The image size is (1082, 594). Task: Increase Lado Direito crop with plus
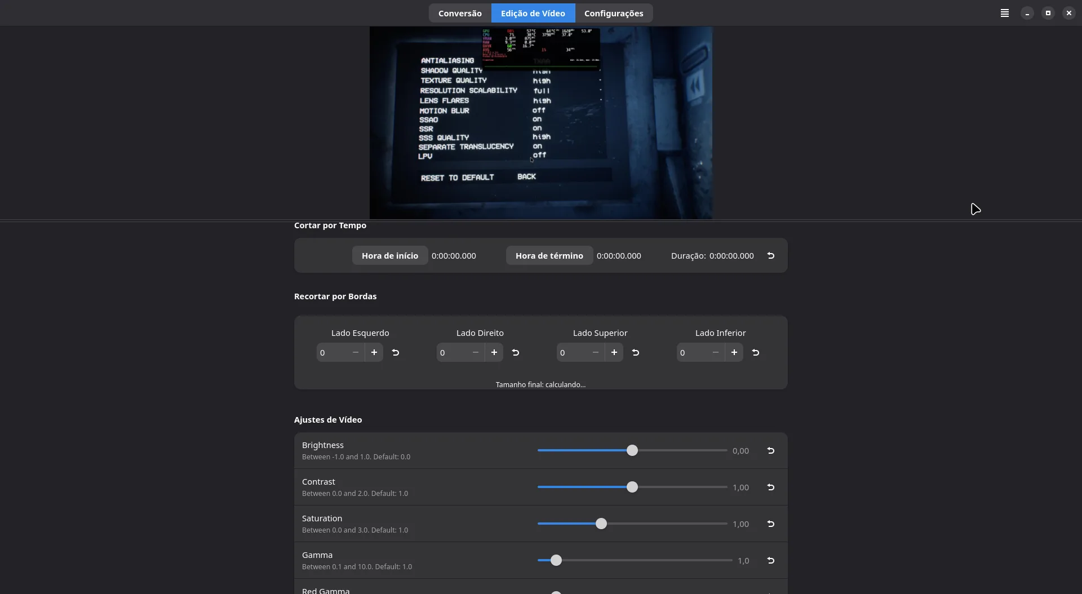(494, 353)
